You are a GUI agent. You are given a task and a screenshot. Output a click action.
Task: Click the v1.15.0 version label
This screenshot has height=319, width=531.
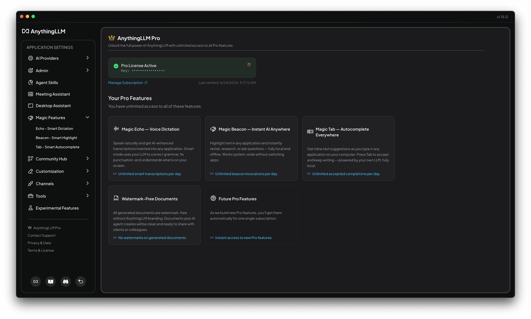click(x=502, y=17)
